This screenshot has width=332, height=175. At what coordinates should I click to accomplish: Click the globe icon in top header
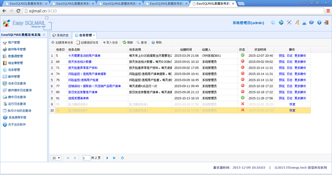coord(281,23)
